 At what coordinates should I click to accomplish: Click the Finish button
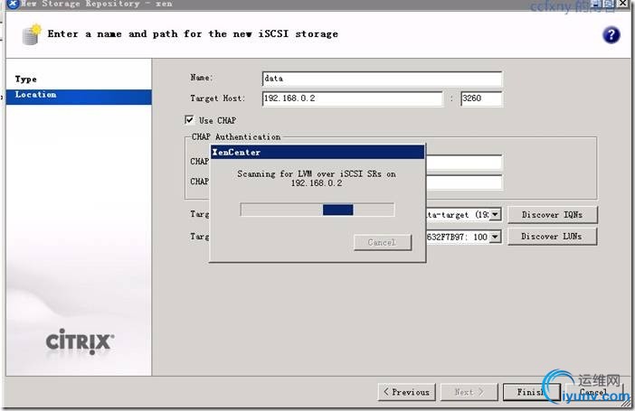click(x=531, y=392)
